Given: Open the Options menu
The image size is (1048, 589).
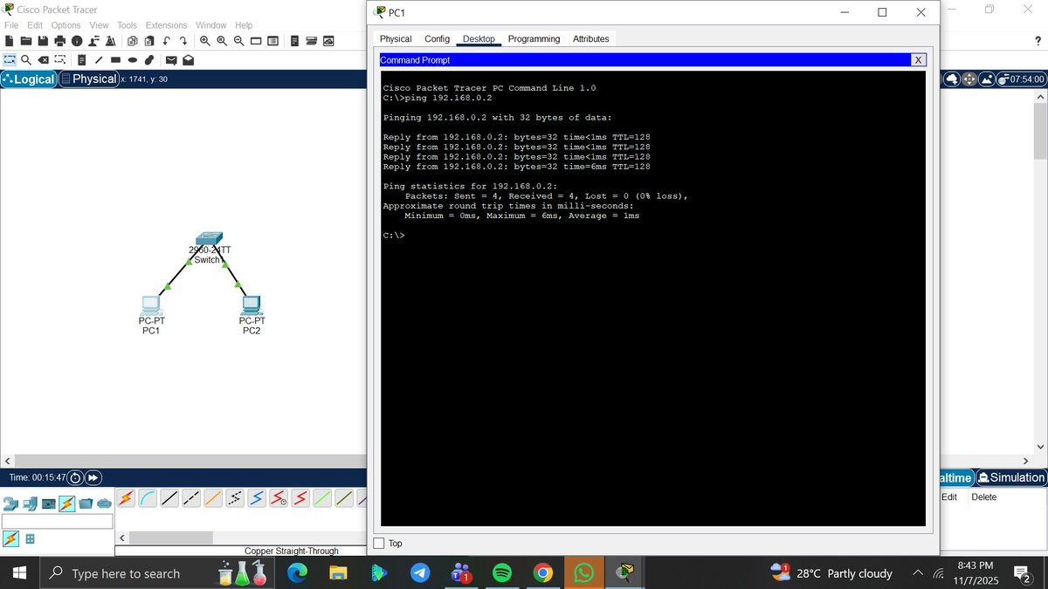Looking at the screenshot, I should (x=65, y=25).
